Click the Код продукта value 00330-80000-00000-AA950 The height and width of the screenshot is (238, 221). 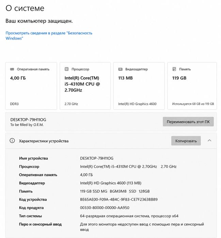pos(105,208)
